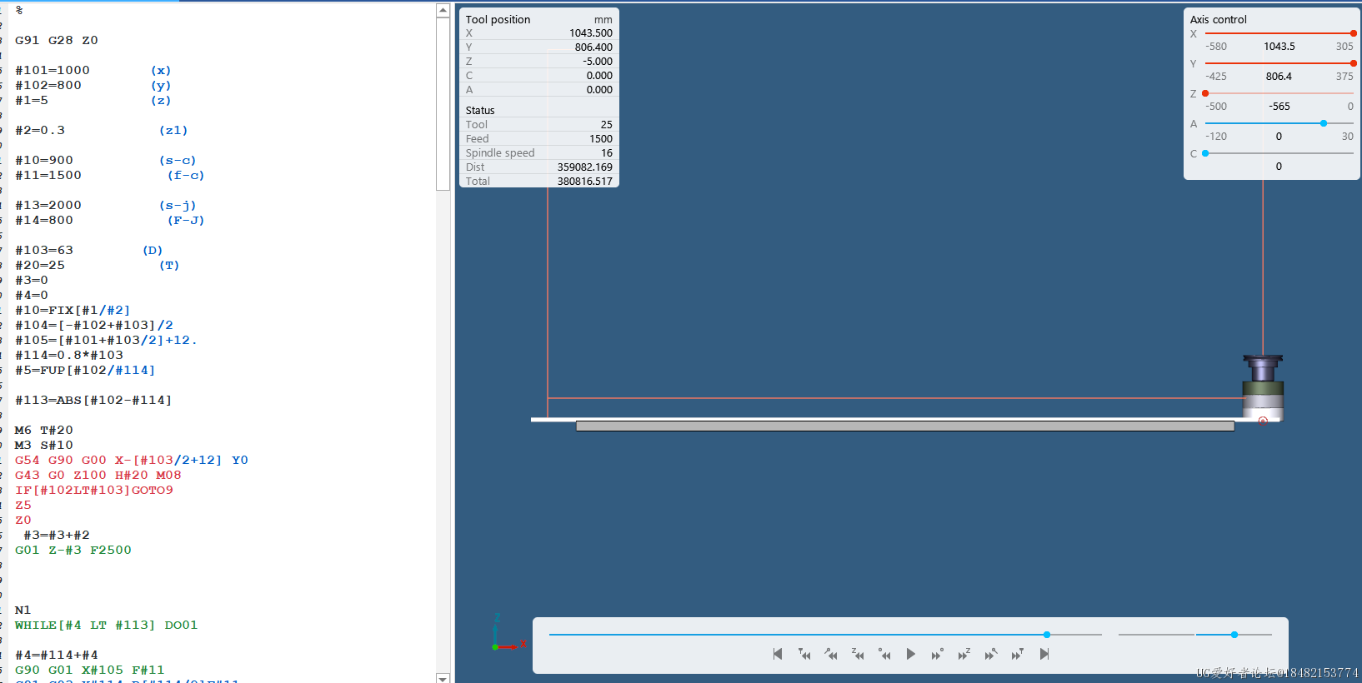Select the Z tool position value -5.000
Viewport: 1362px width, 683px height.
pos(598,62)
